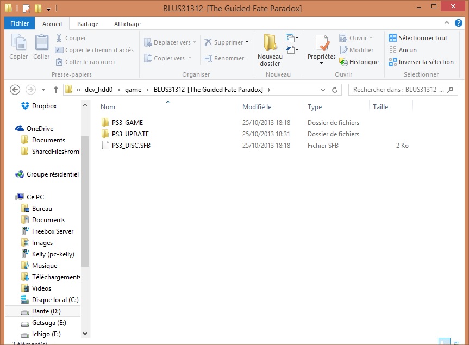Click Couper scissors button
The image size is (469, 345).
71,38
